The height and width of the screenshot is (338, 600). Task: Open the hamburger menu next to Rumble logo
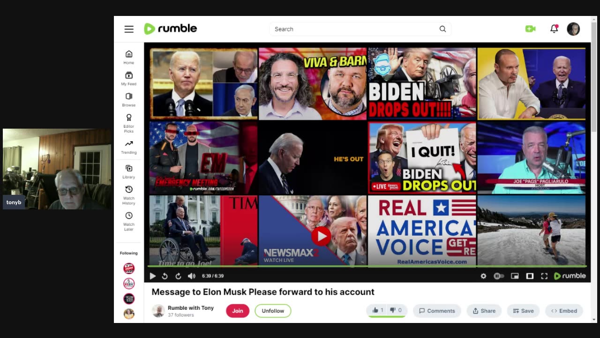click(129, 29)
